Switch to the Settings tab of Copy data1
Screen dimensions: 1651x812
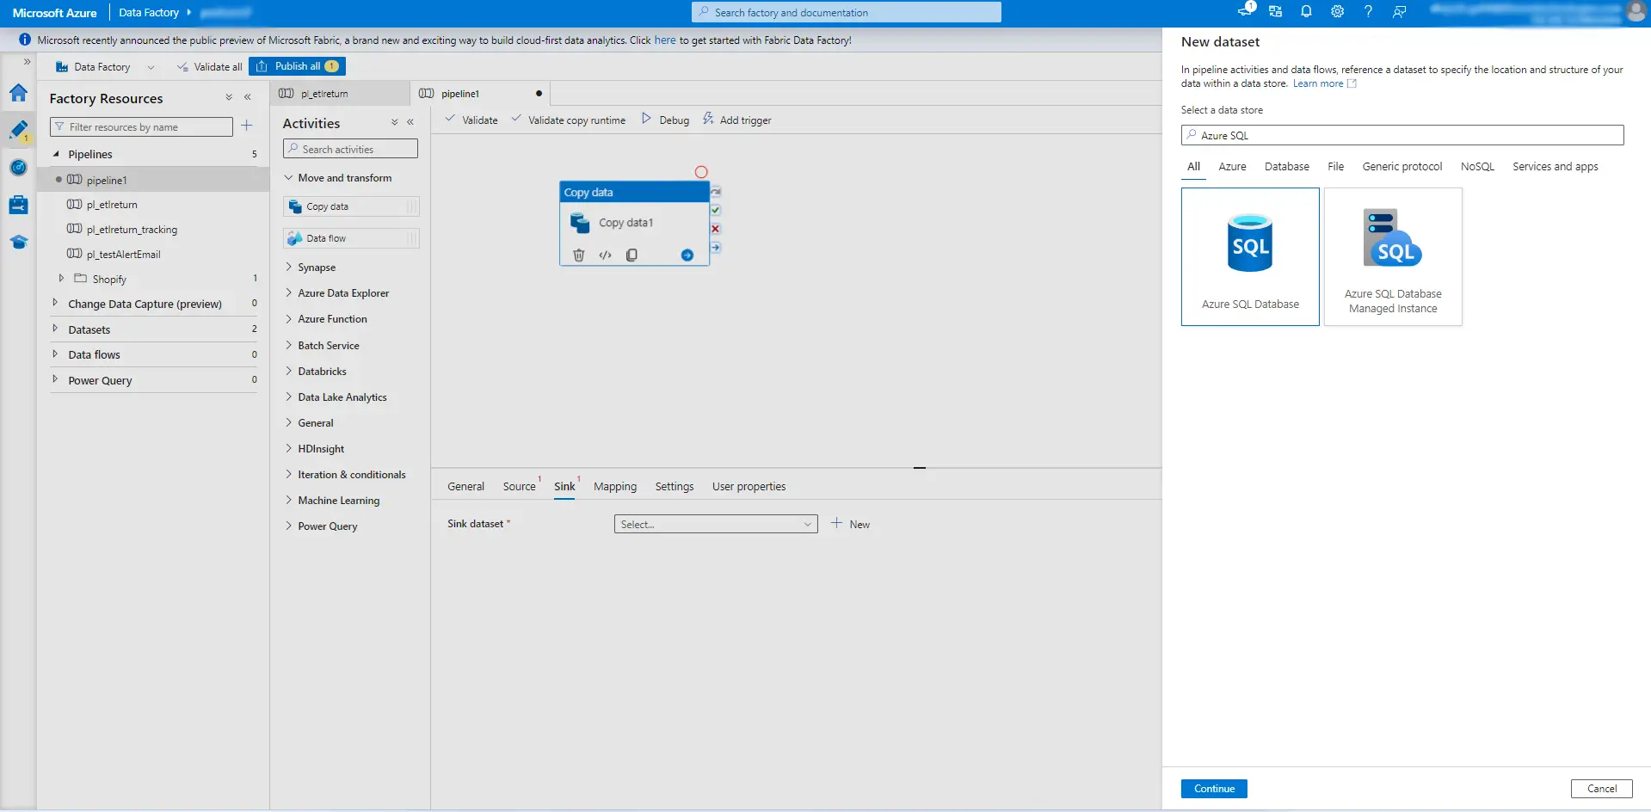tap(675, 487)
